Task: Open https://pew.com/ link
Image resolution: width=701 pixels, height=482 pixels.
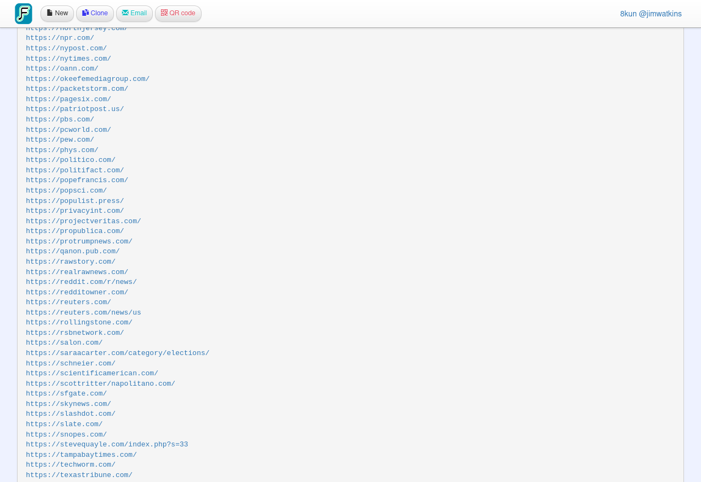Action: (60, 140)
